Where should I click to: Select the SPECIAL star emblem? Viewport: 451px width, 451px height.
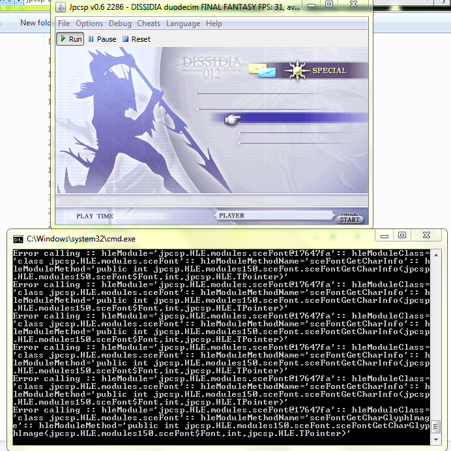[x=297, y=70]
